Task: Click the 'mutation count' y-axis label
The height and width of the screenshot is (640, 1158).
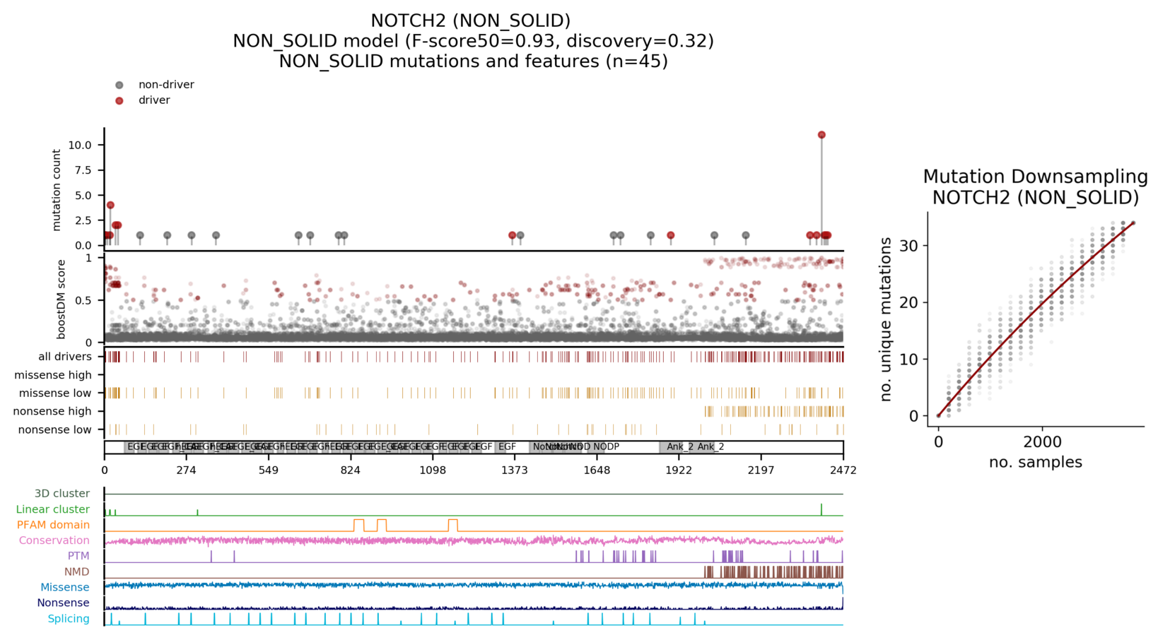Action: point(57,190)
